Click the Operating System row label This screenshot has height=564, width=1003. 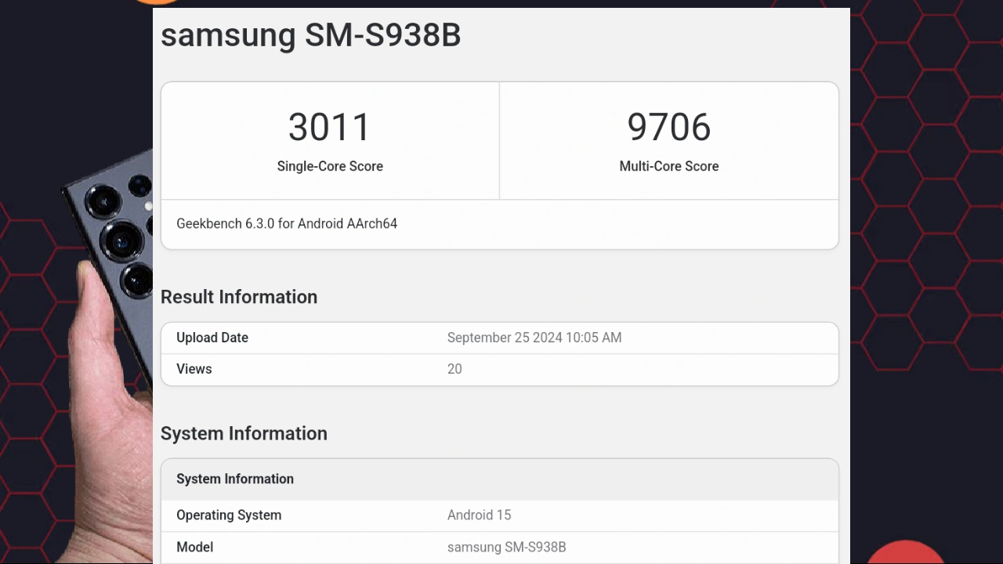coord(229,515)
